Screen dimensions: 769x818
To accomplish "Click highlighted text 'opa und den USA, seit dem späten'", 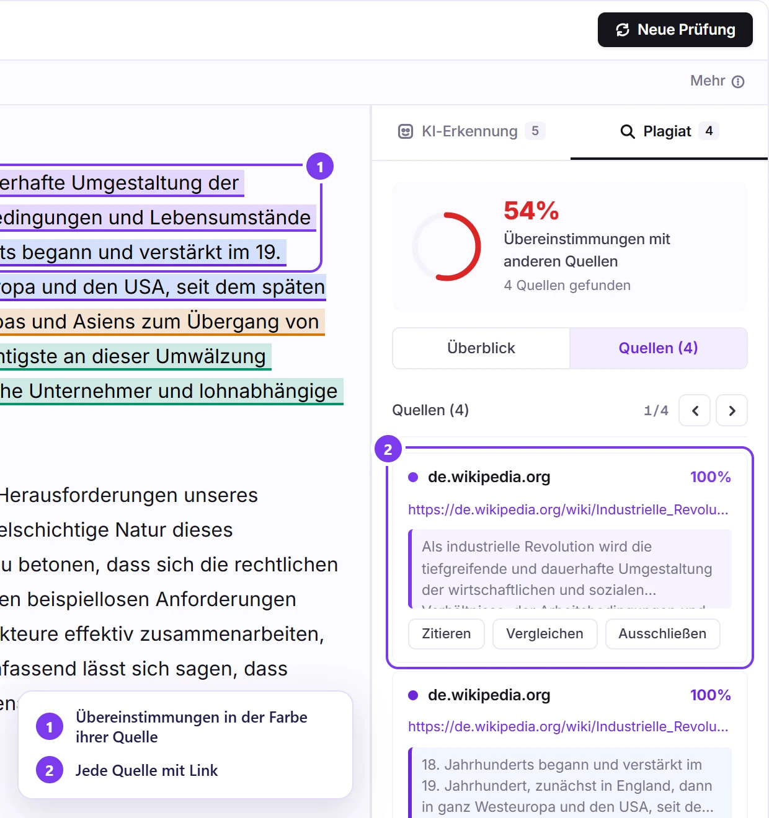I will click(x=162, y=287).
